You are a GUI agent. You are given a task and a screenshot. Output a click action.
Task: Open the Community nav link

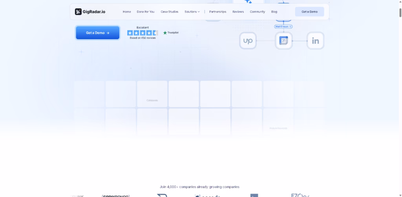pos(258,12)
